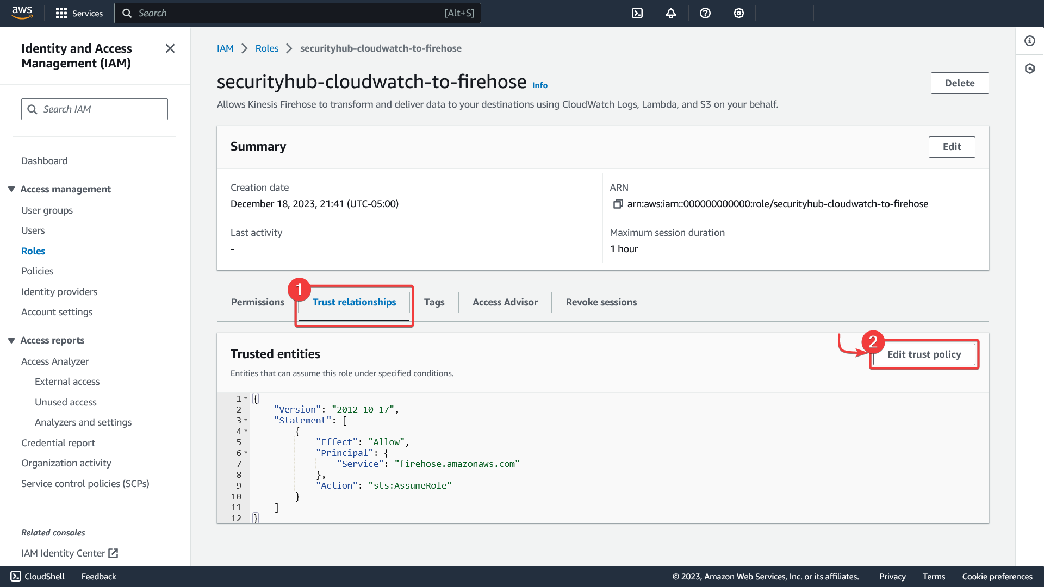Open Organization activity in sidebar

[66, 463]
